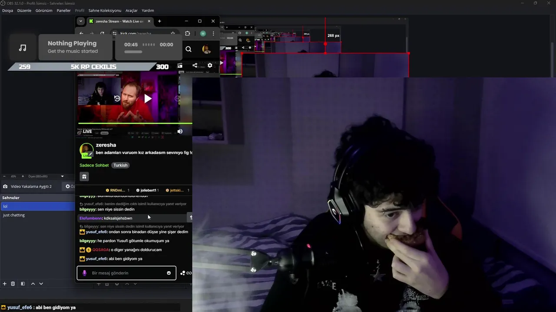The height and width of the screenshot is (312, 556).
Task: Move the scene down
Action: click(x=41, y=284)
